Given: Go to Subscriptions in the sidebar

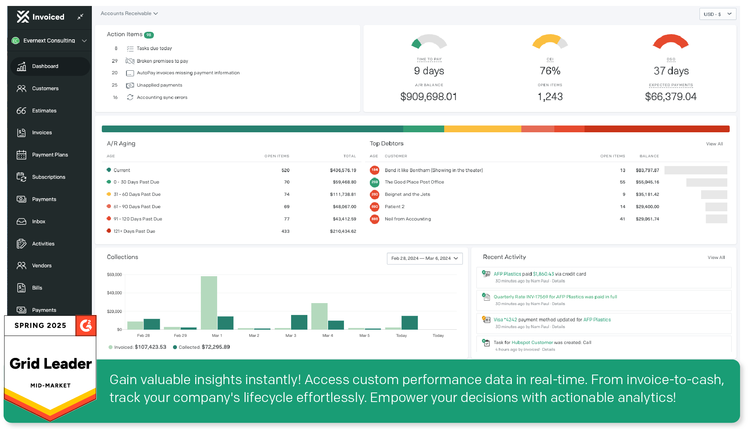Looking at the screenshot, I should [x=49, y=177].
